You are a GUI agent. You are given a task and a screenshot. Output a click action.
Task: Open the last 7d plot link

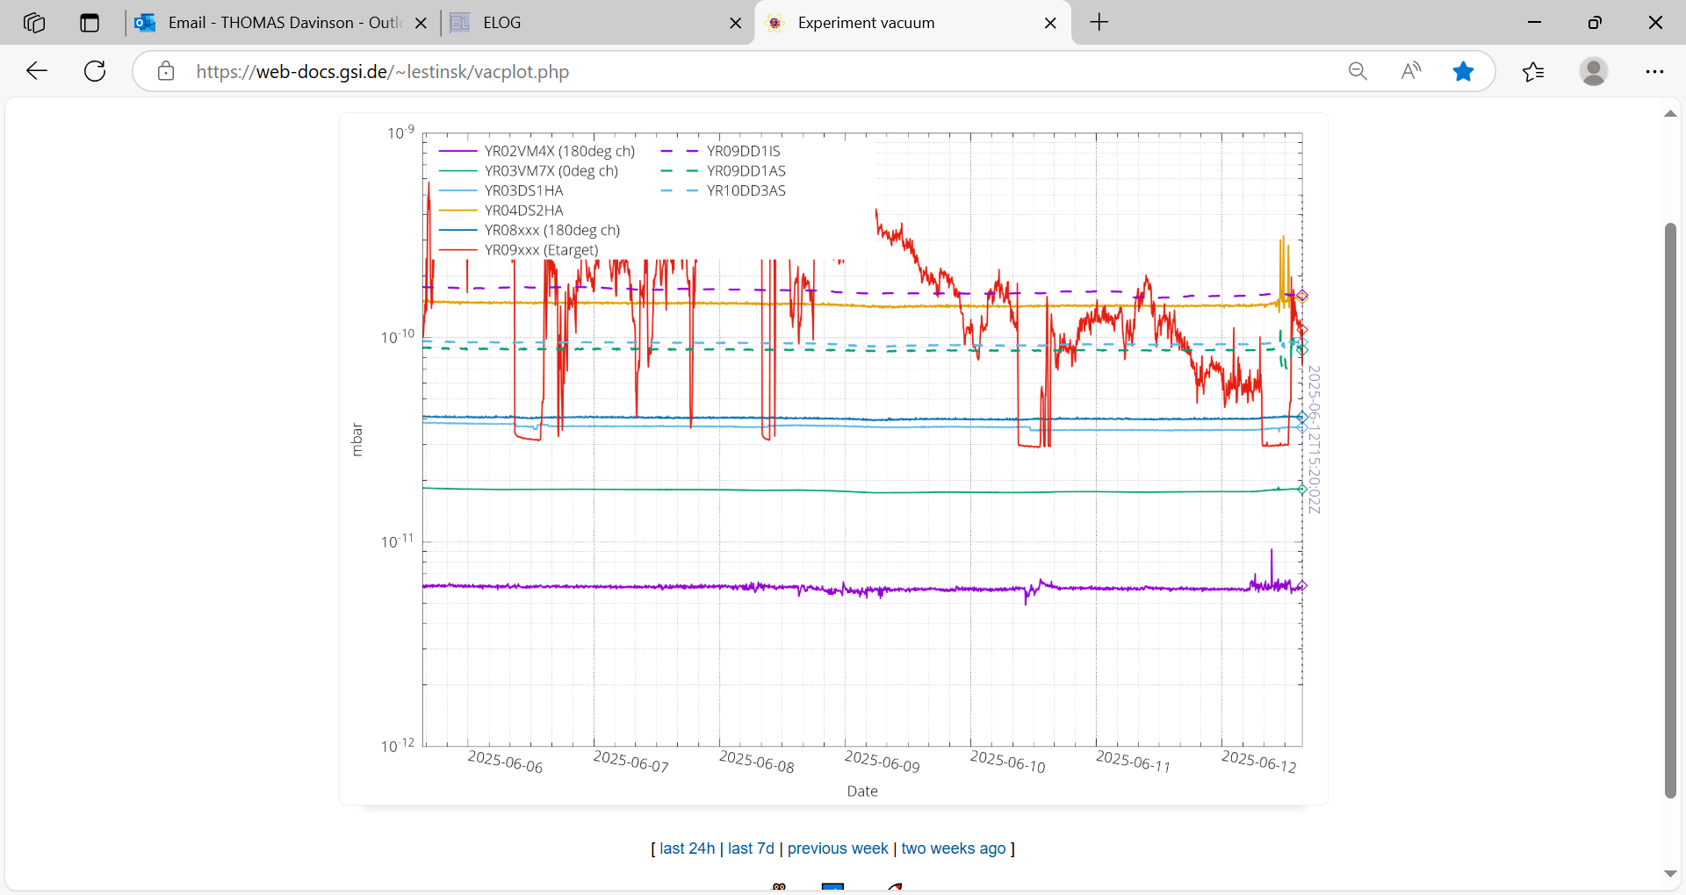751,848
